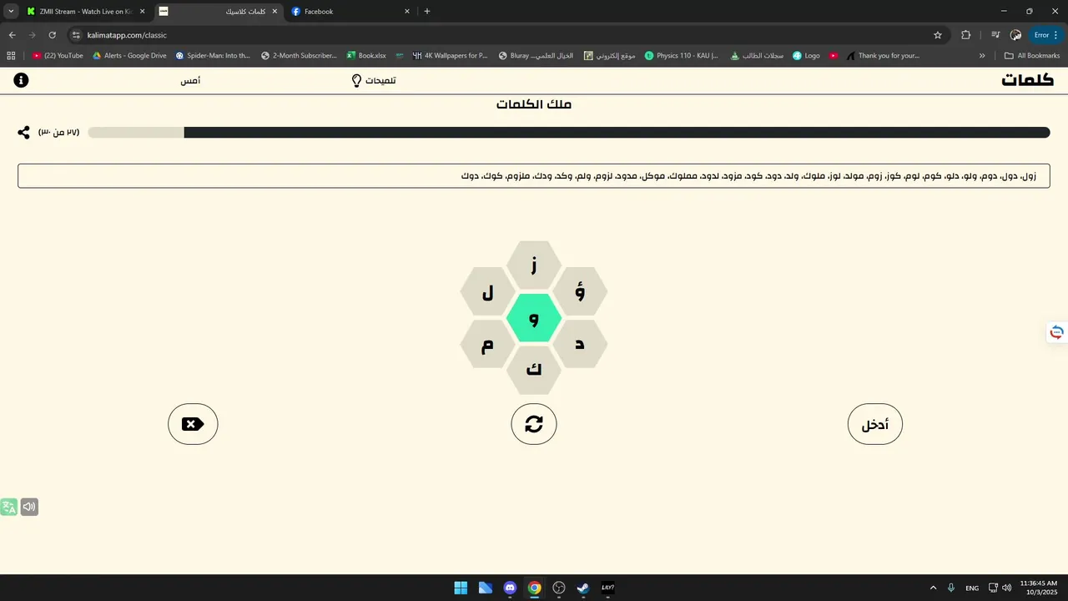1068x601 pixels.
Task: Switch to the ZMII Stream tab
Action: coord(85,12)
